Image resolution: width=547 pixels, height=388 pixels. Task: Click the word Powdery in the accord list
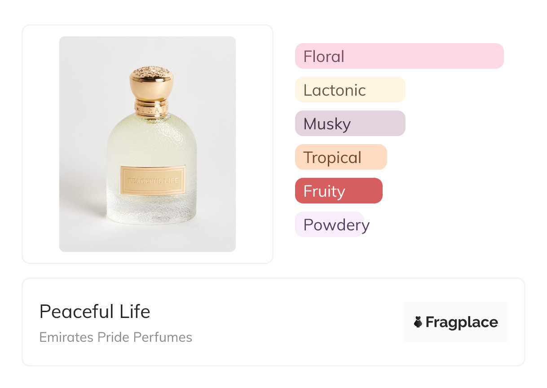point(336,225)
